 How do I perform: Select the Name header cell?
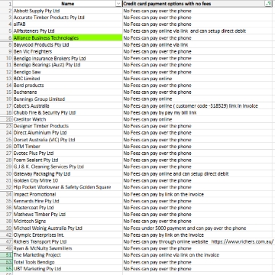tap(67, 4)
